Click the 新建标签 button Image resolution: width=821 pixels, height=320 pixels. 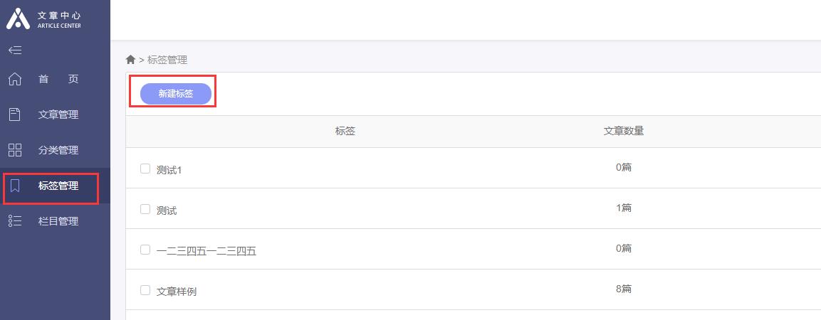pos(176,94)
